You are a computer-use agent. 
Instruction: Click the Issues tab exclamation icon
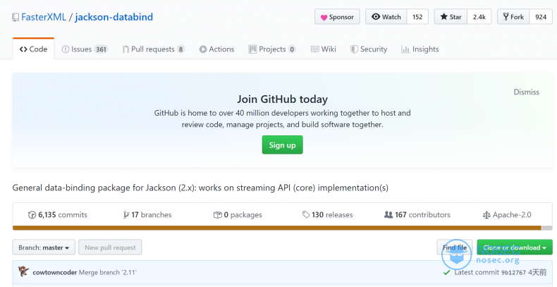pyautogui.click(x=66, y=49)
